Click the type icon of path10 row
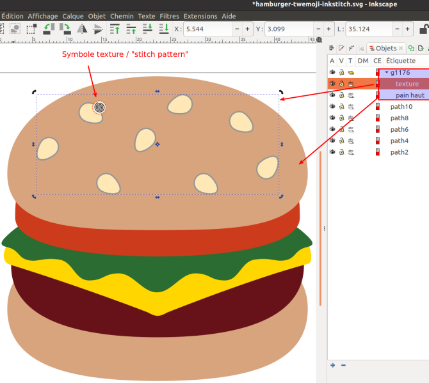This screenshot has height=383, width=429. tap(351, 107)
